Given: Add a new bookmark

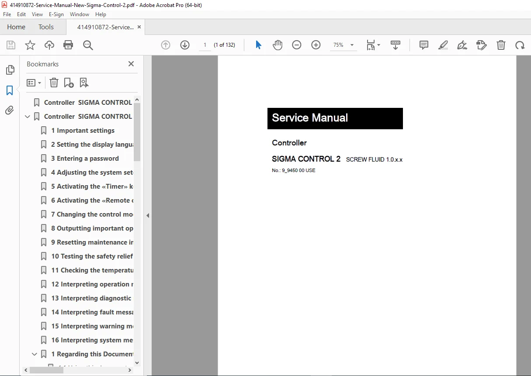Looking at the screenshot, I should (x=69, y=83).
